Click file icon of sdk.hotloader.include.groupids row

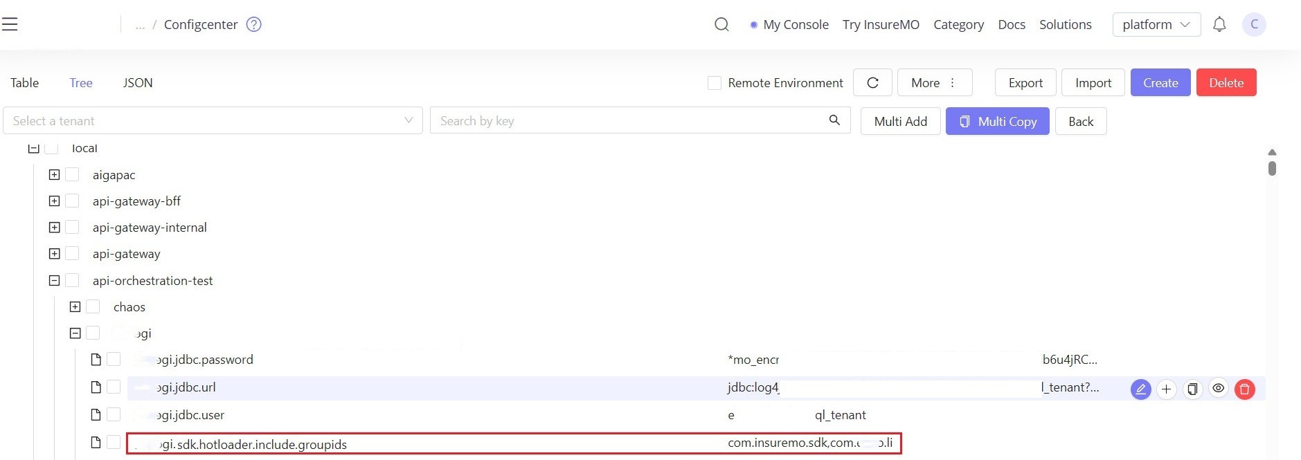point(96,442)
